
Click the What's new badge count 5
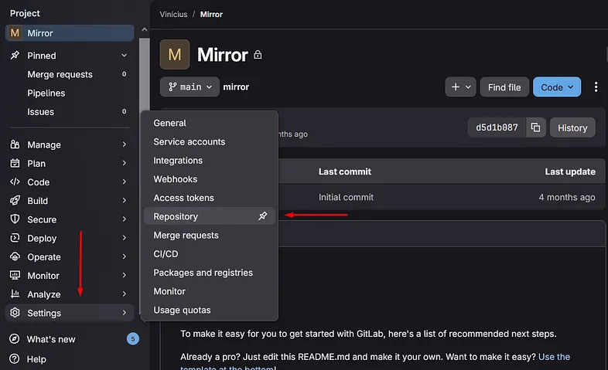coord(132,338)
